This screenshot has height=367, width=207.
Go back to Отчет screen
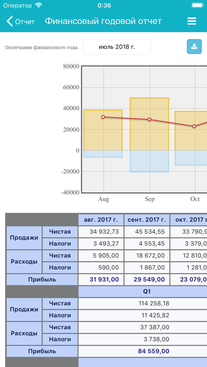21,22
